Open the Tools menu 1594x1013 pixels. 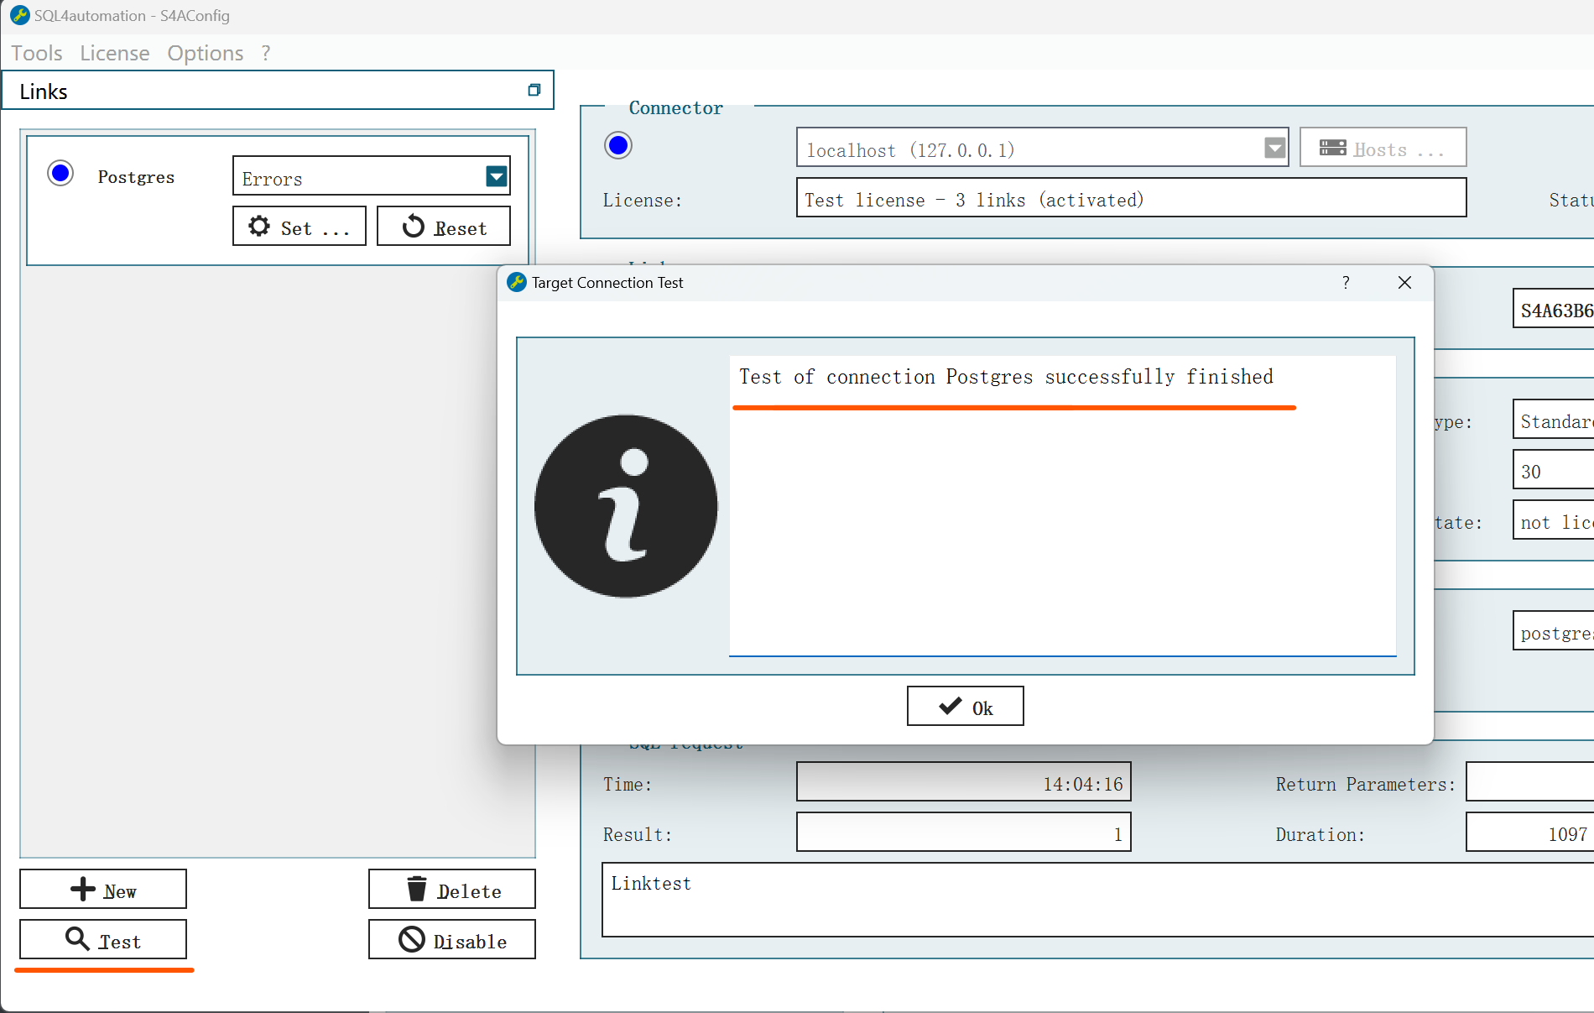(x=37, y=53)
